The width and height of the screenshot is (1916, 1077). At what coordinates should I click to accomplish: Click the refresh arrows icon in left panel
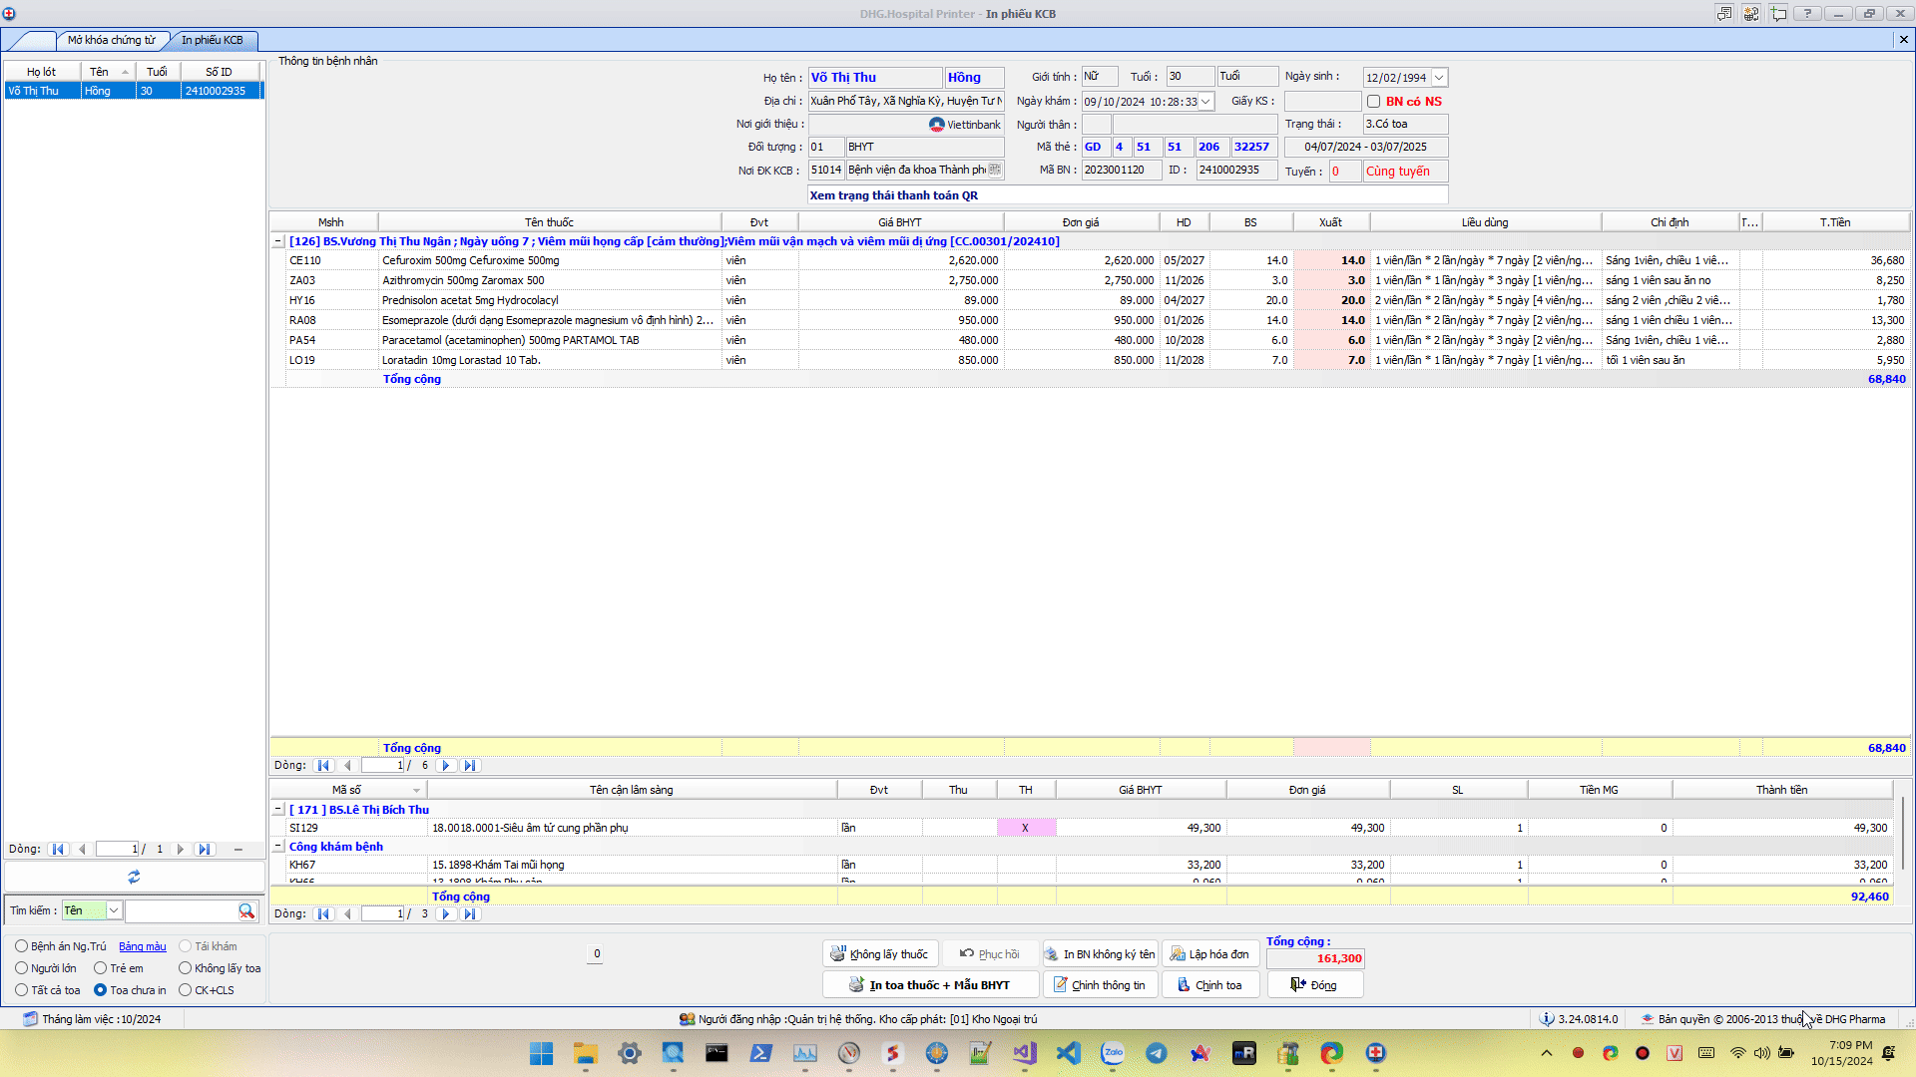coord(134,877)
